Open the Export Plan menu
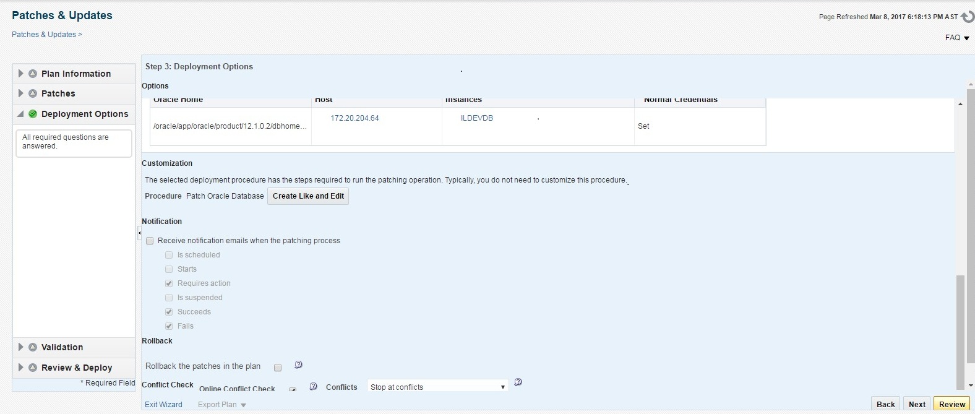 [222, 405]
